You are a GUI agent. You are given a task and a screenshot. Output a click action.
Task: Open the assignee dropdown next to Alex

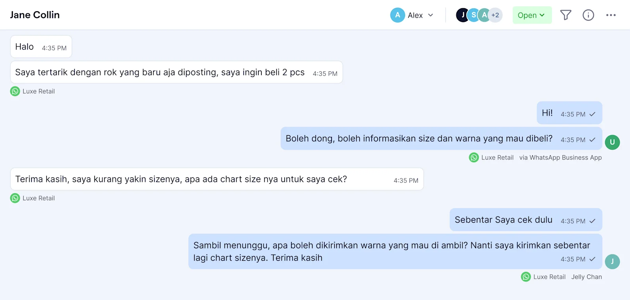pos(431,15)
